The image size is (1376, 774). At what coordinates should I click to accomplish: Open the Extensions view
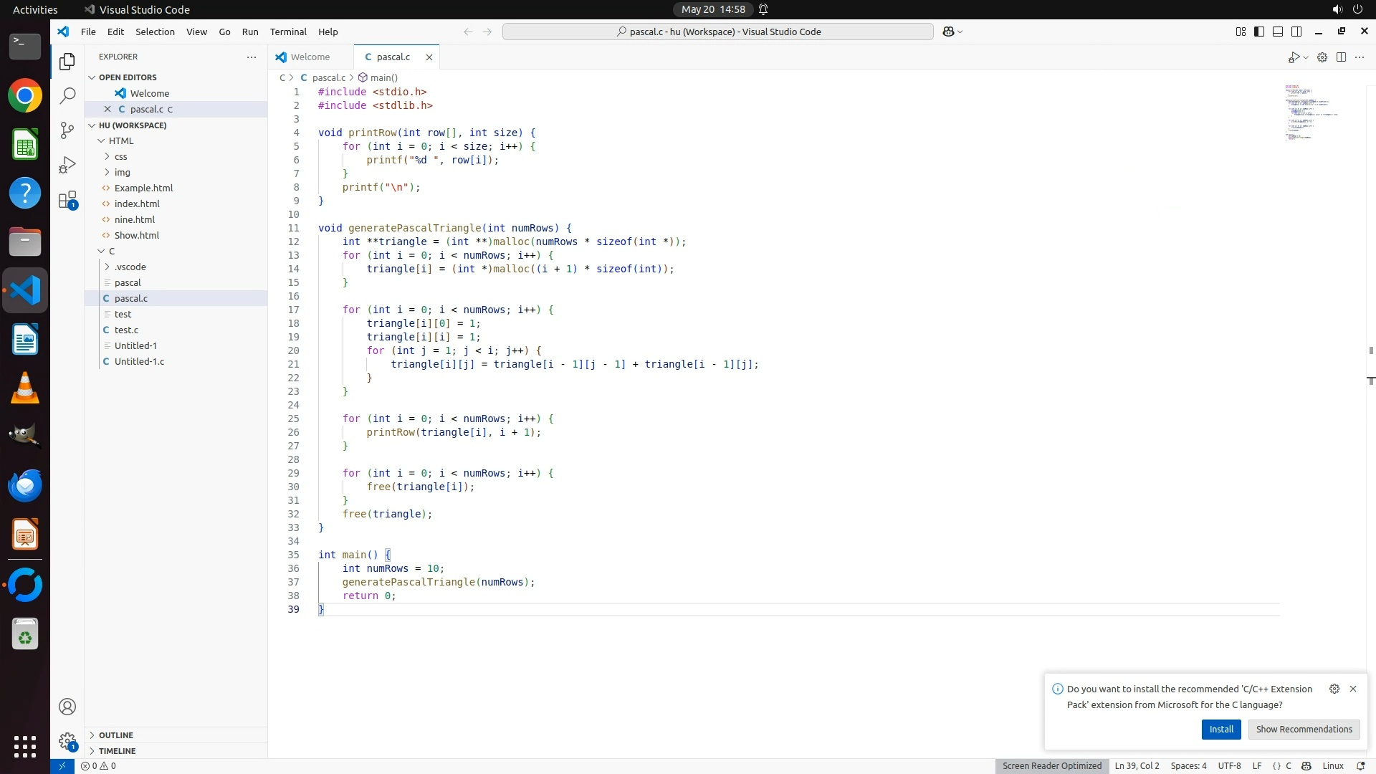tap(67, 200)
